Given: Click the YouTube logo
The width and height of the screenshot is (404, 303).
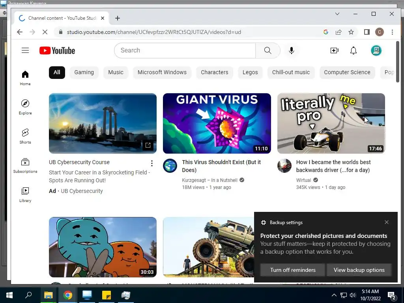Looking at the screenshot, I should pyautogui.click(x=57, y=50).
